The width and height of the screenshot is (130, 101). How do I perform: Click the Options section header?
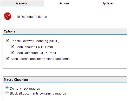click(65, 31)
